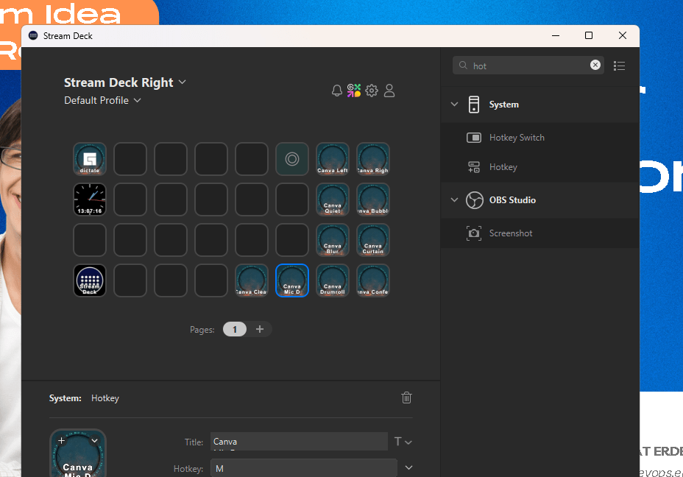Viewport: 683px width, 477px height.
Task: Select empty key right of clock key
Action: [130, 199]
